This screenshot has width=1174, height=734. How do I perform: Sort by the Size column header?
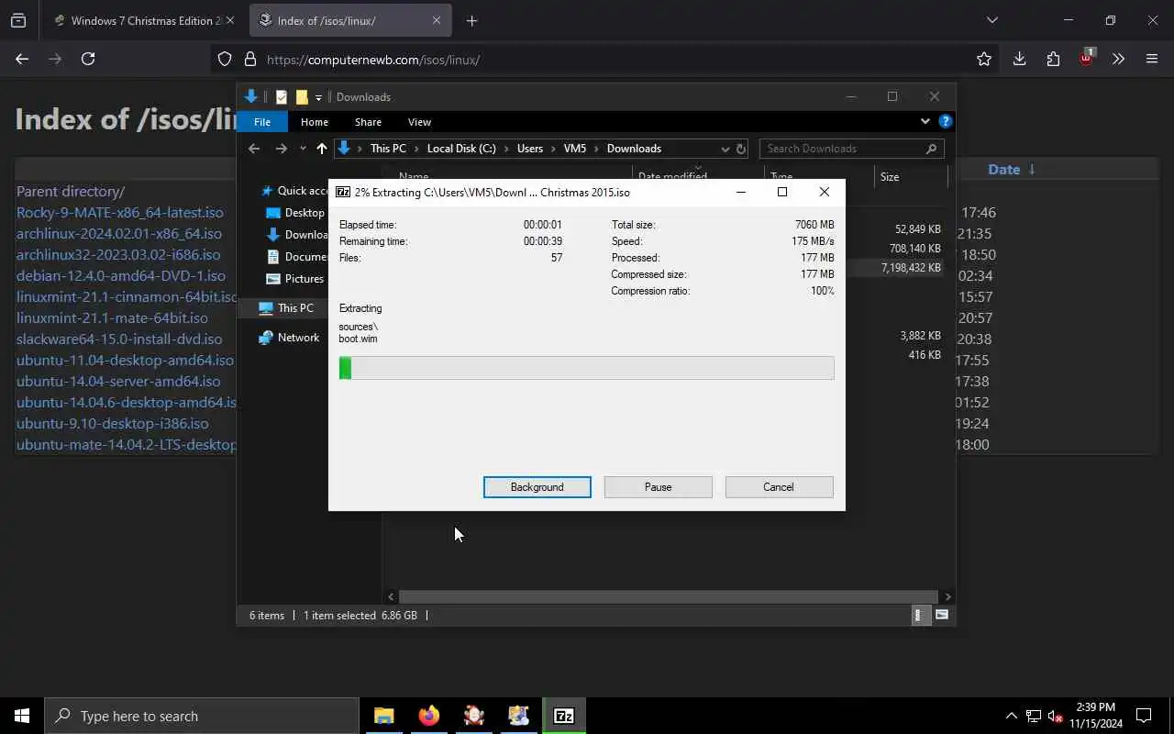[911, 177]
